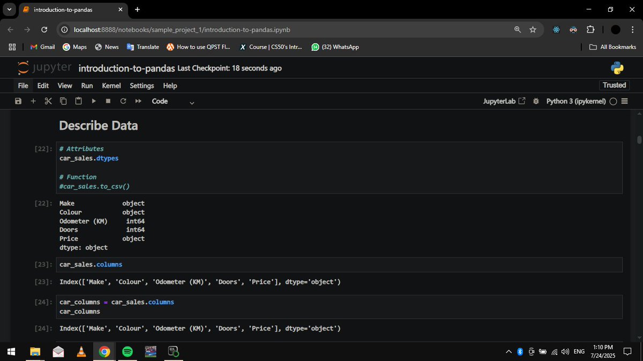Open the Help menu
Screen dimensions: 643x361
(170, 86)
